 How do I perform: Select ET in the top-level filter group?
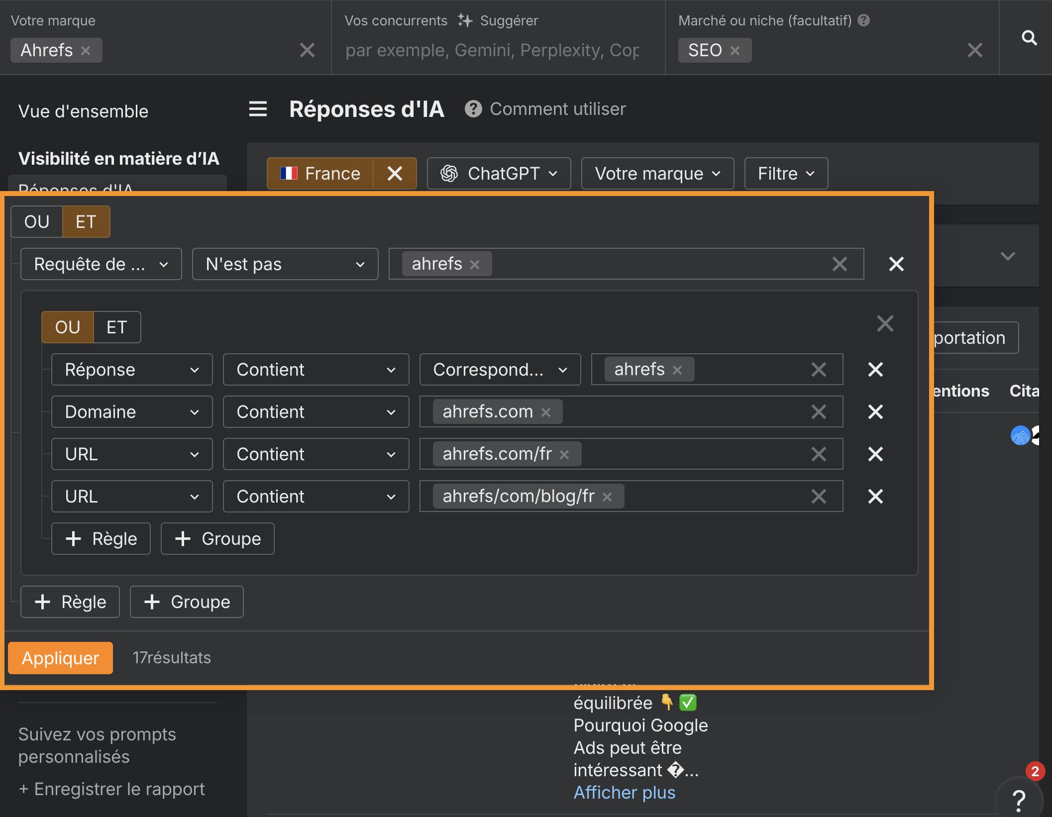pos(86,222)
